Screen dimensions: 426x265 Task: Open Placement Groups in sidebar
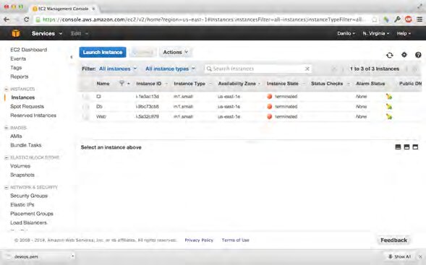(x=32, y=214)
